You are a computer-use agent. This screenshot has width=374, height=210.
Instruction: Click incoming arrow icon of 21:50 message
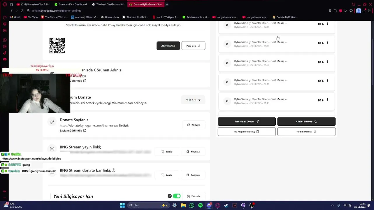(x=227, y=63)
